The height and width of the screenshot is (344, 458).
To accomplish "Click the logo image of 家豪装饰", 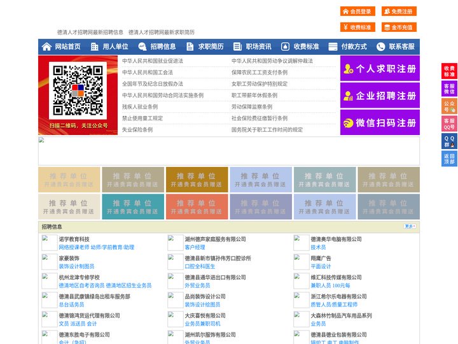I will pos(50,262).
